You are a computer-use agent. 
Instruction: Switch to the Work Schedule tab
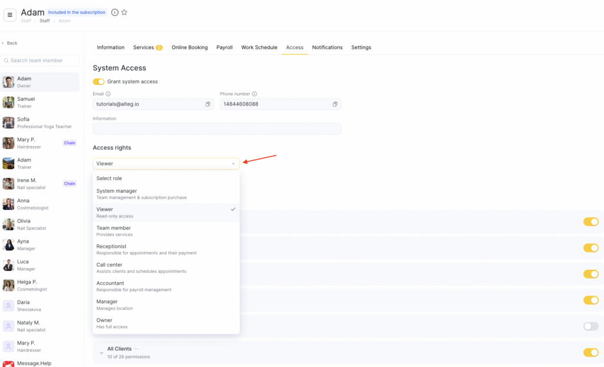(259, 47)
